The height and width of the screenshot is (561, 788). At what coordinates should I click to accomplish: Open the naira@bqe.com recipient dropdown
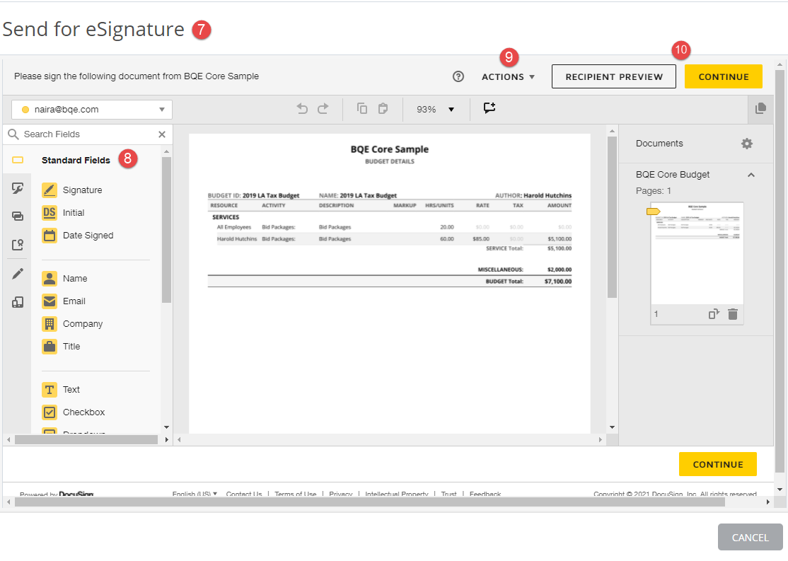[92, 110]
